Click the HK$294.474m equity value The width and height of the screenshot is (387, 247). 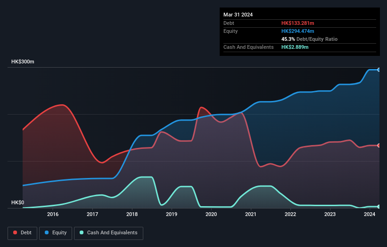click(x=297, y=31)
